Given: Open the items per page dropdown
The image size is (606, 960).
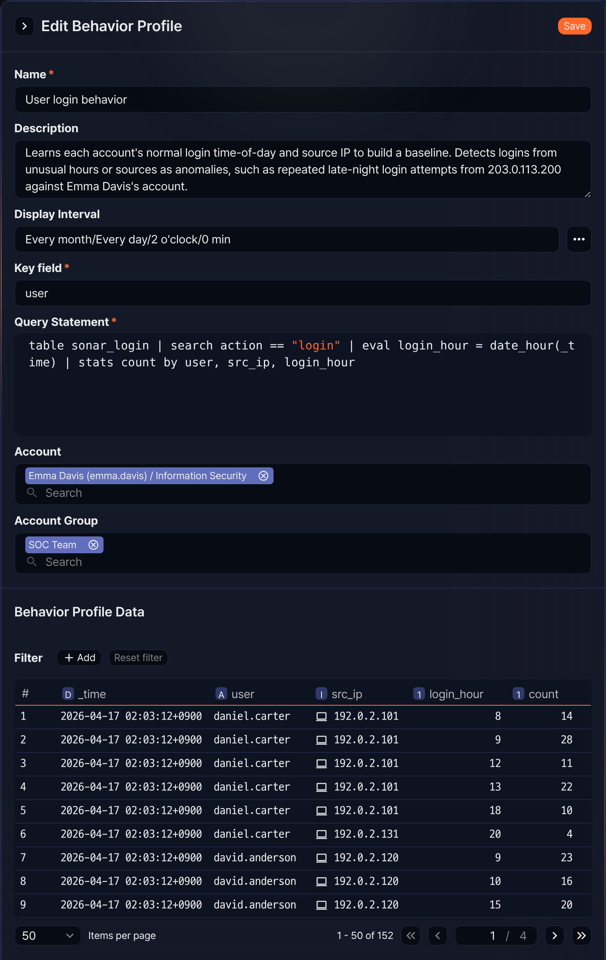Looking at the screenshot, I should (48, 936).
